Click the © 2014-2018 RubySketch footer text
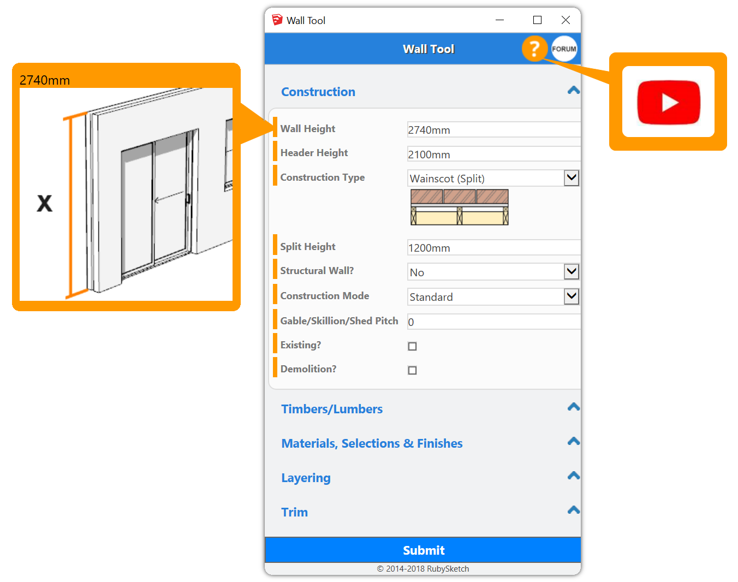Screen dimensions: 738x582 click(x=423, y=569)
